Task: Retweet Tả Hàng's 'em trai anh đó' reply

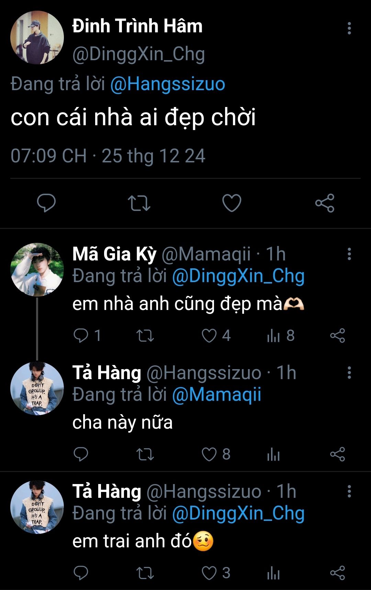Action: (145, 573)
